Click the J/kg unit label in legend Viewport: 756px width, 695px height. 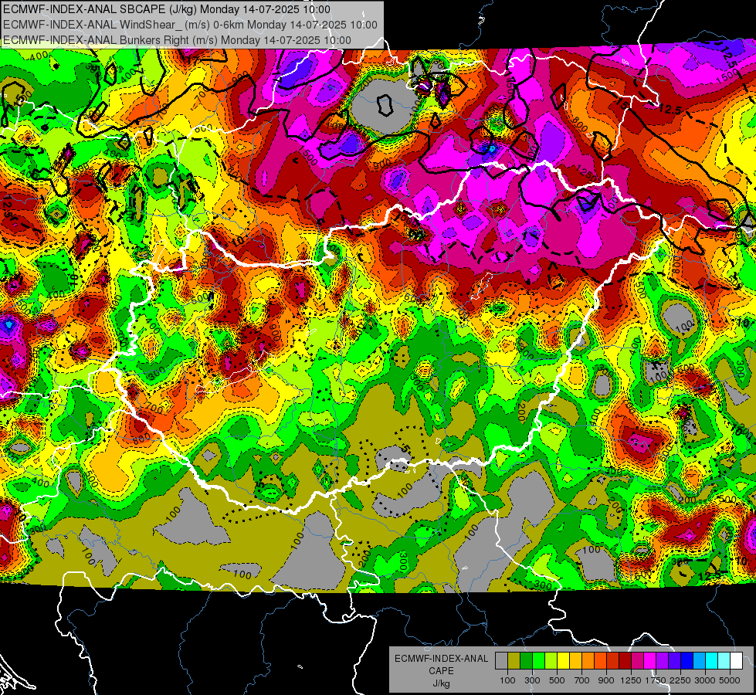tap(441, 683)
